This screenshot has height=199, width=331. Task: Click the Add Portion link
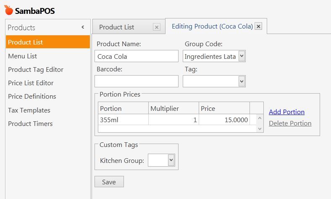tap(286, 112)
